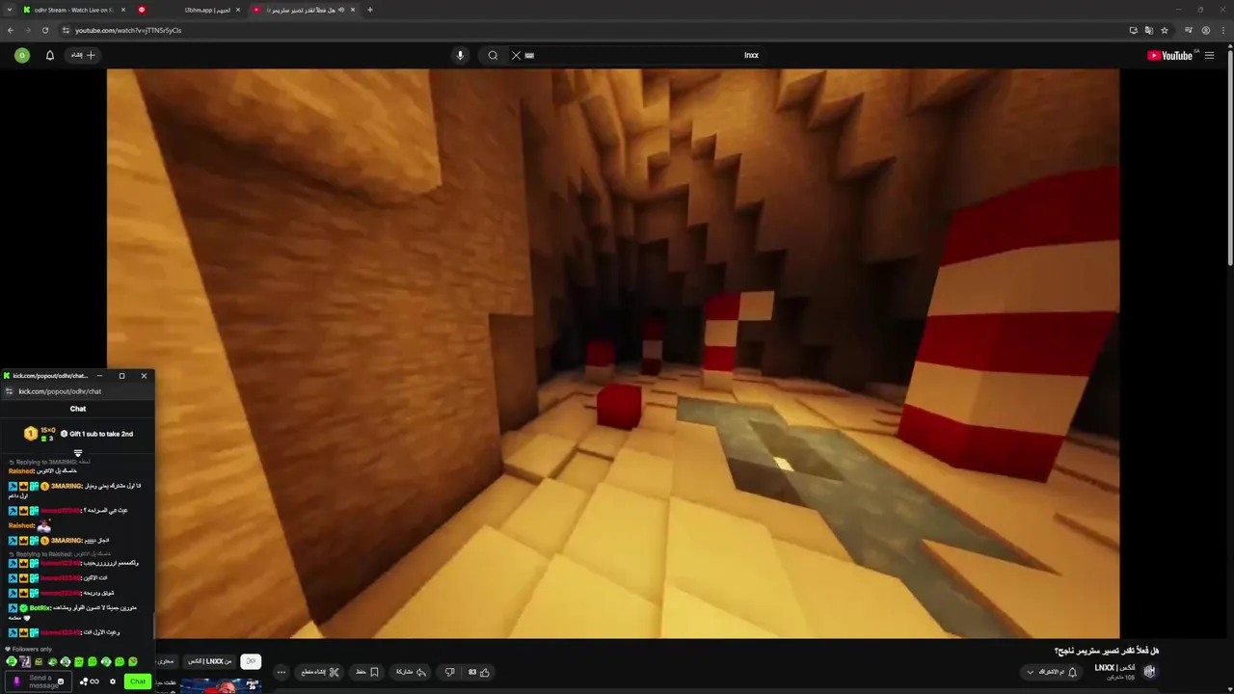The width and height of the screenshot is (1234, 694).
Task: Open the browser profile icon
Action: pyautogui.click(x=1205, y=30)
